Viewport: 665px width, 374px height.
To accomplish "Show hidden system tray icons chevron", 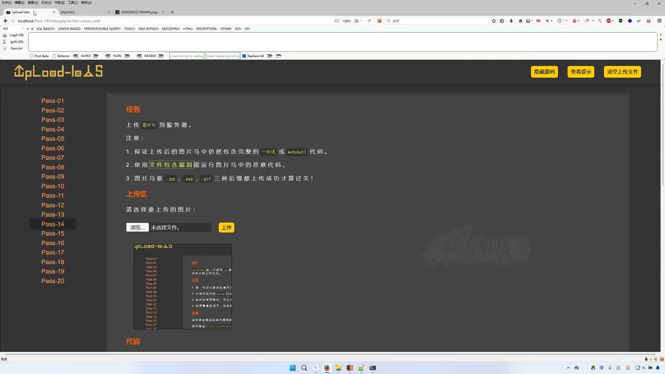I will (x=568, y=368).
